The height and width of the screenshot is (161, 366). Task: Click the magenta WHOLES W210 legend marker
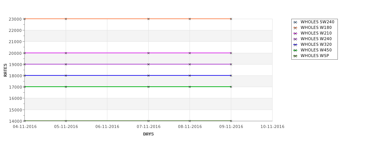(x=295, y=34)
